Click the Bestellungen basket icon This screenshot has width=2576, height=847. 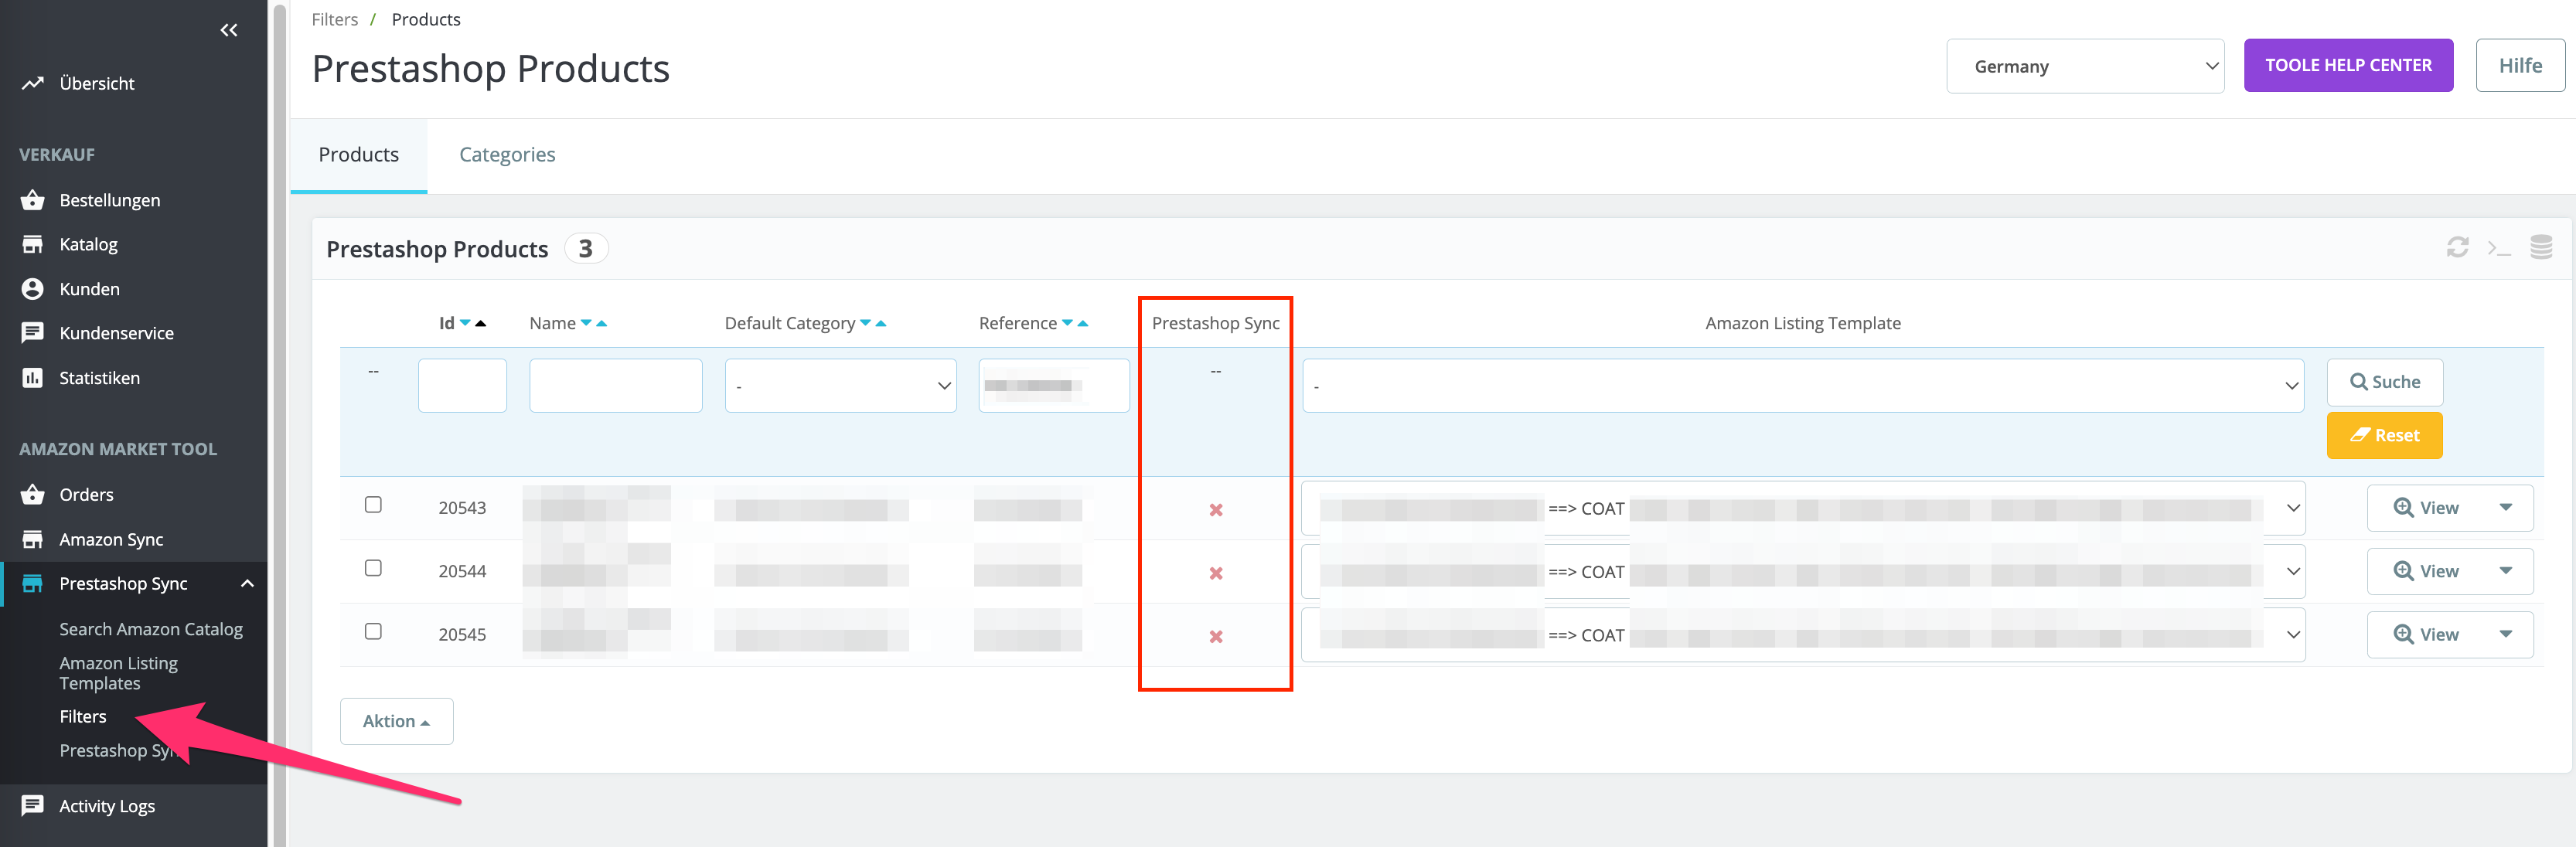coord(33,200)
